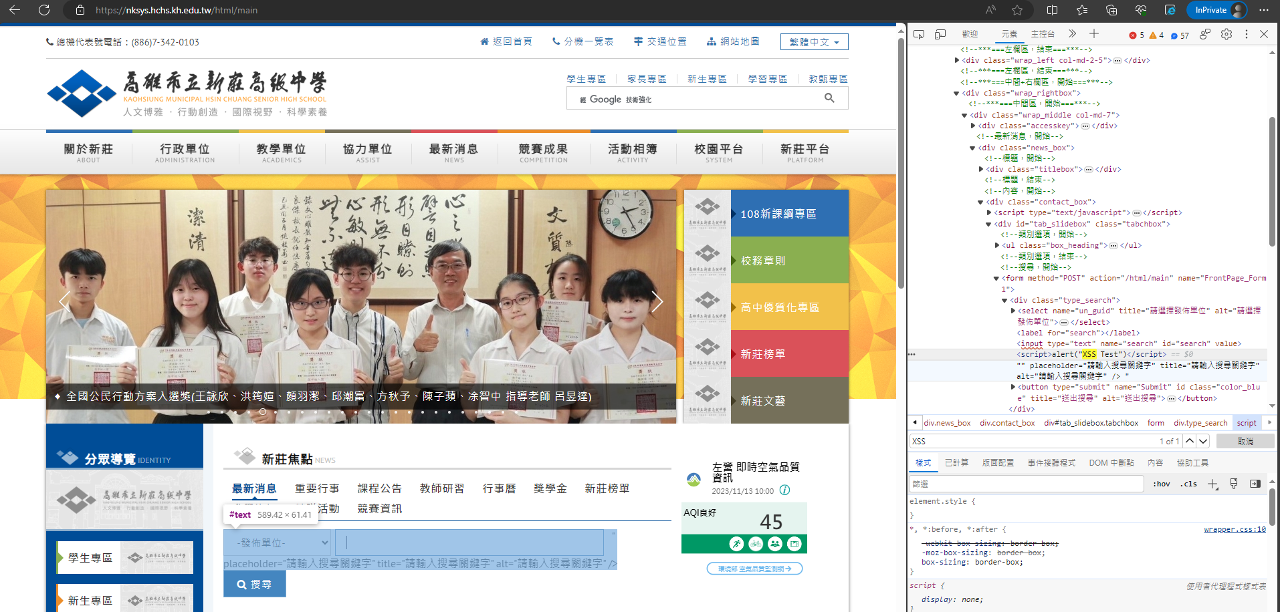Switch to the 元素 DevTools tab
The width and height of the screenshot is (1280, 612).
1009,34
